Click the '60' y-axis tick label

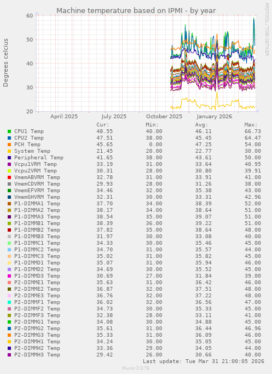[30, 16]
